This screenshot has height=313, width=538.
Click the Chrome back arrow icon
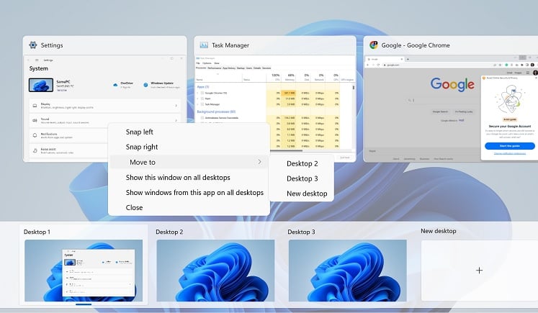click(367, 65)
